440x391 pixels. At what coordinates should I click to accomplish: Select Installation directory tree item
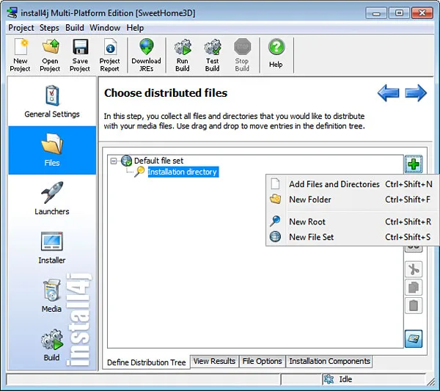(x=182, y=172)
